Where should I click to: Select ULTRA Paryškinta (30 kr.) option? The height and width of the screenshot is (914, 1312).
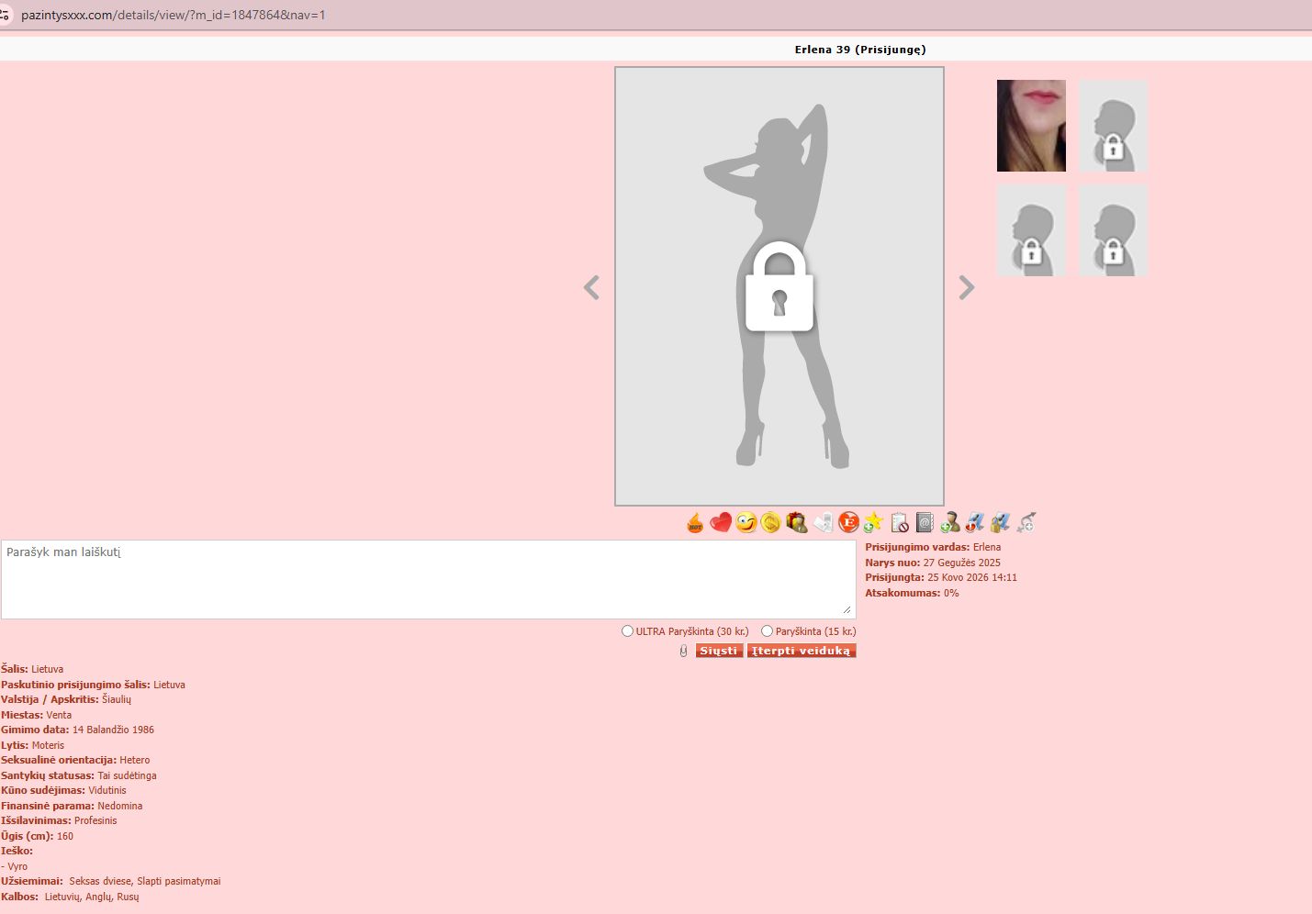pyautogui.click(x=627, y=631)
